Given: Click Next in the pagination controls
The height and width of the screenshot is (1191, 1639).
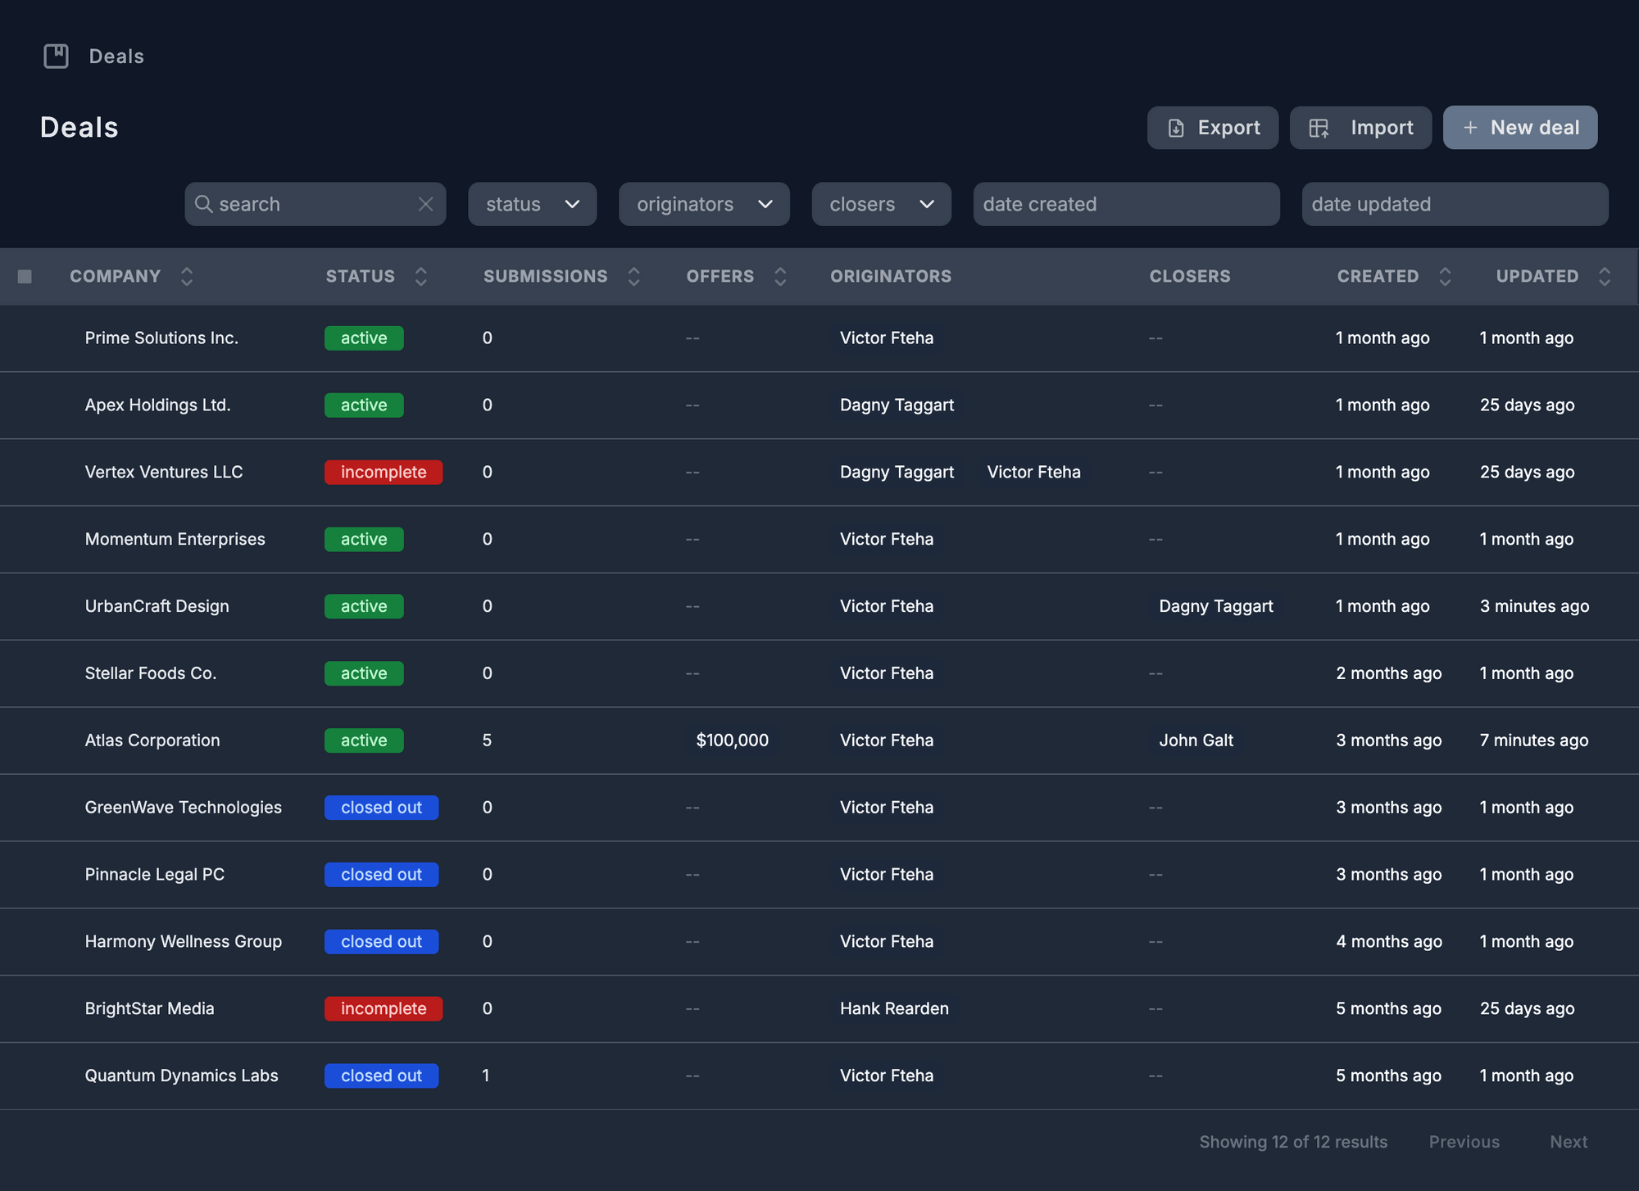Looking at the screenshot, I should 1568,1141.
